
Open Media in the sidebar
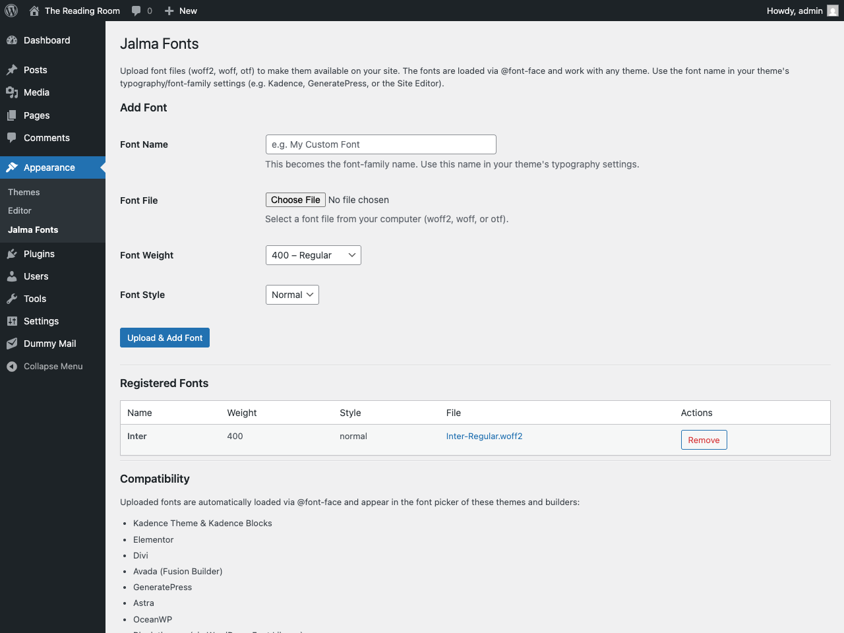37,92
